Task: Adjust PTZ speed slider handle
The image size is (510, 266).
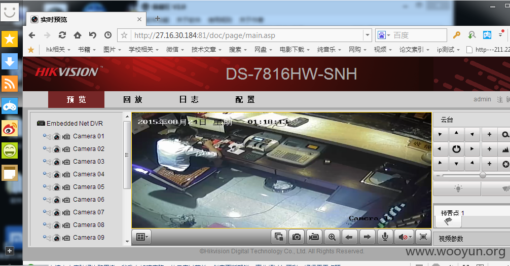Action: tap(483, 175)
